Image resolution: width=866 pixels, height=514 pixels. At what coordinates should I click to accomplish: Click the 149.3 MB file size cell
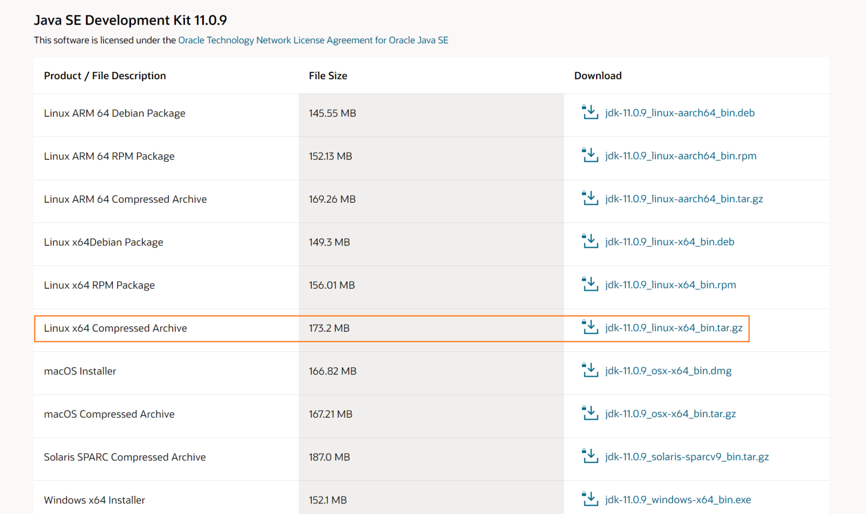coord(431,244)
